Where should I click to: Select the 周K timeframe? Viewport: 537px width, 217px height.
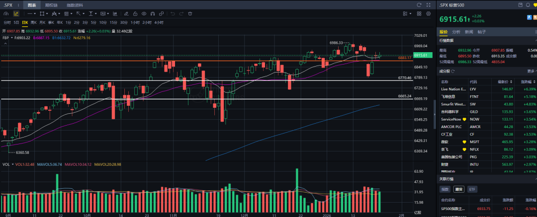click(x=34, y=22)
